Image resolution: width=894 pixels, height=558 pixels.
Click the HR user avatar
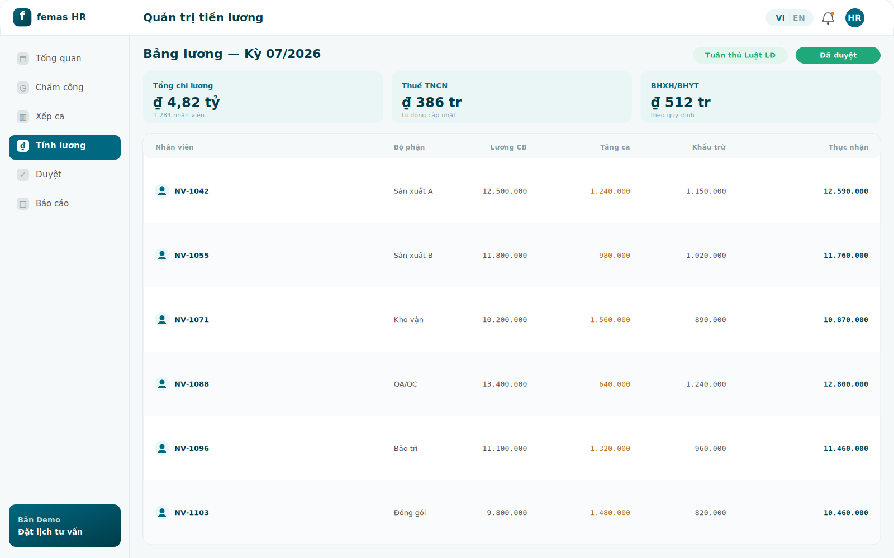(855, 18)
